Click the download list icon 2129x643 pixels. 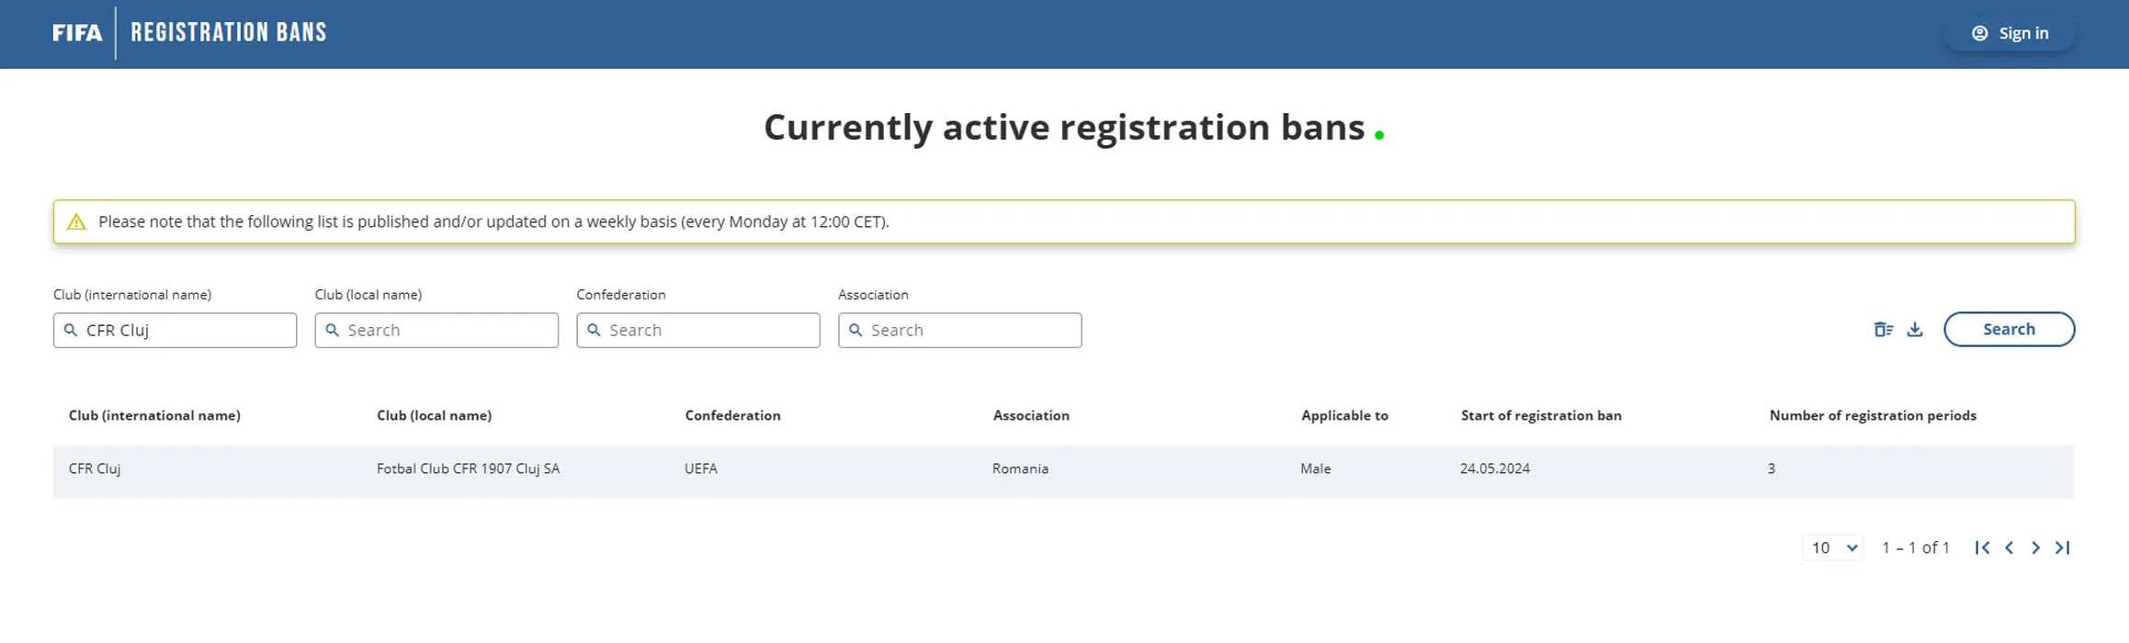tap(1915, 330)
